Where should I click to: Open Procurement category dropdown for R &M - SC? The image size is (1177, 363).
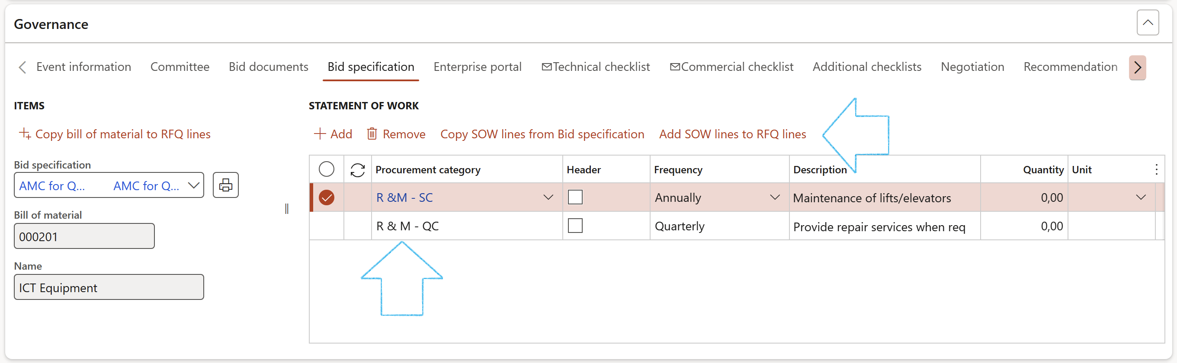[x=548, y=197]
